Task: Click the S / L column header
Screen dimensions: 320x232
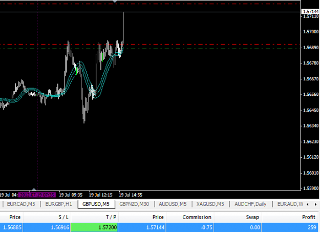Action: coord(47,217)
